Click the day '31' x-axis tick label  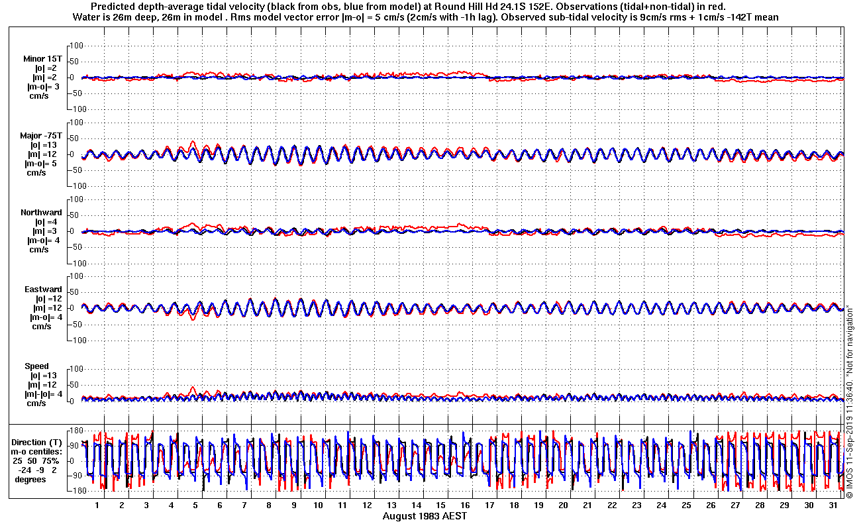(x=833, y=505)
